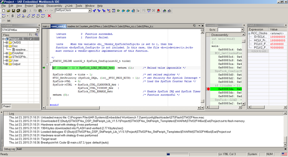
Task: Click the Log panel scroll up arrow
Action: click(285, 113)
